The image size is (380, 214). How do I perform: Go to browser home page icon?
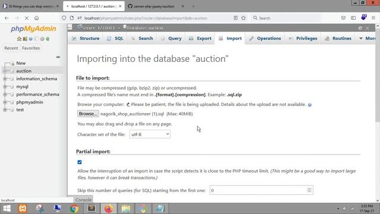click(x=37, y=18)
